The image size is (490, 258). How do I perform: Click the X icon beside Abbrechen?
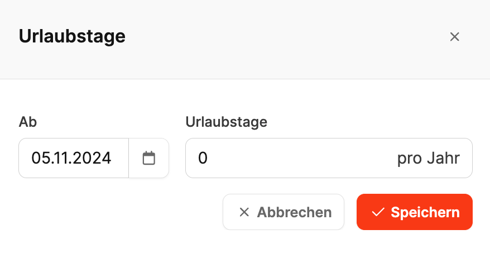coord(244,212)
